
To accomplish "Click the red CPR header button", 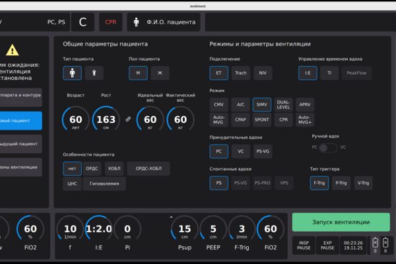I will coord(111,22).
